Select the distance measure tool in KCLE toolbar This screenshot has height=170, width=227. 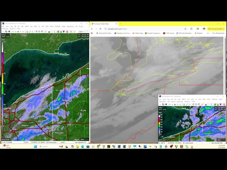tap(30, 32)
